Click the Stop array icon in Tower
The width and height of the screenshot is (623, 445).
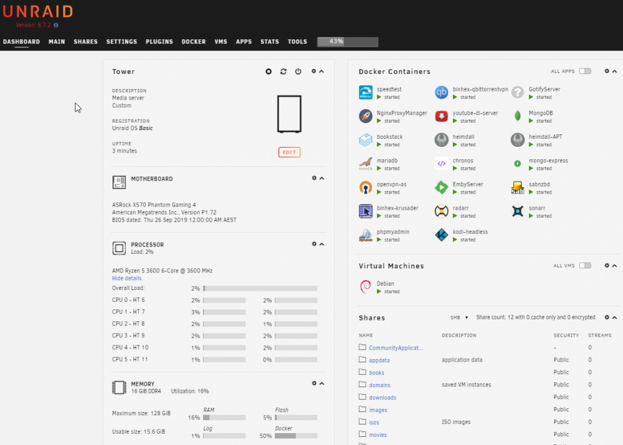tap(269, 72)
